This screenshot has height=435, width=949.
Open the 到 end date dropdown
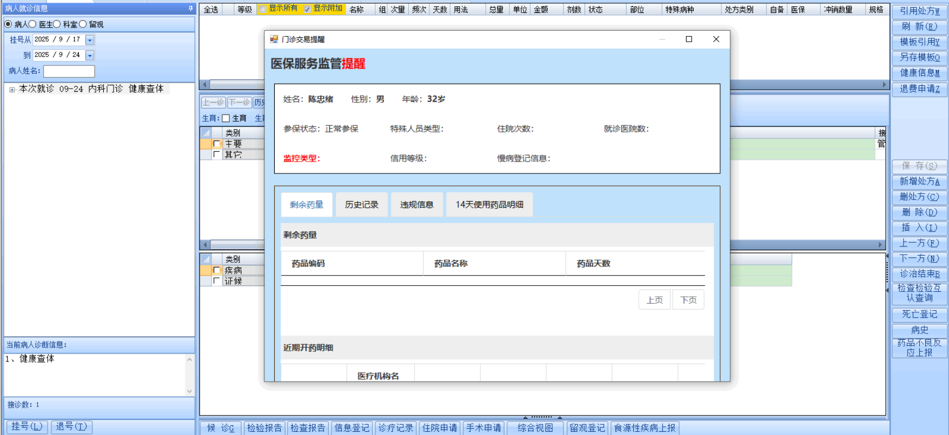pos(90,55)
